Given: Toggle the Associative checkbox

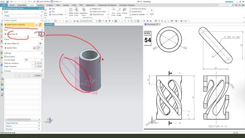Looking at the screenshot, I should click(x=5, y=57).
